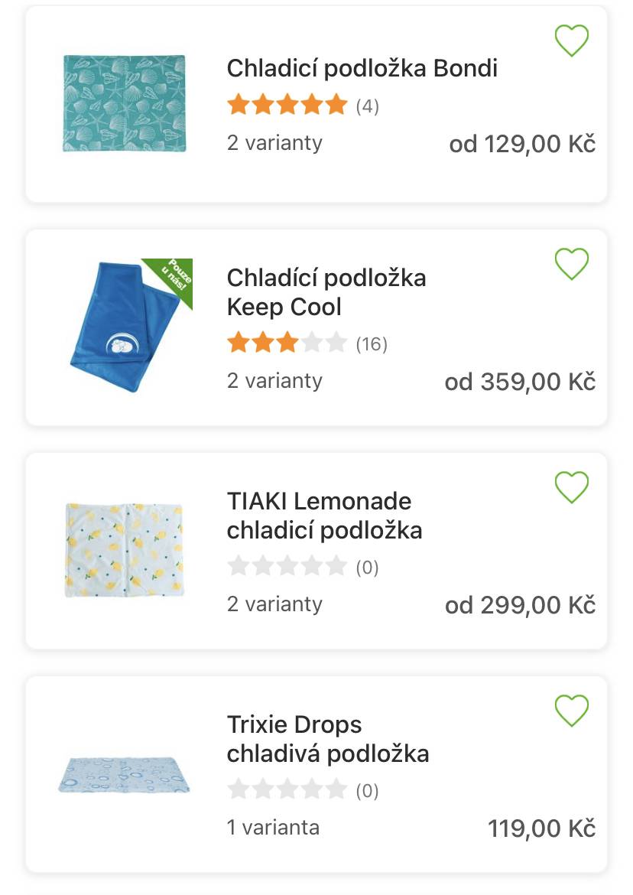Select the 'od 299,00 Kč' price
The height and width of the screenshot is (895, 633).
(520, 605)
